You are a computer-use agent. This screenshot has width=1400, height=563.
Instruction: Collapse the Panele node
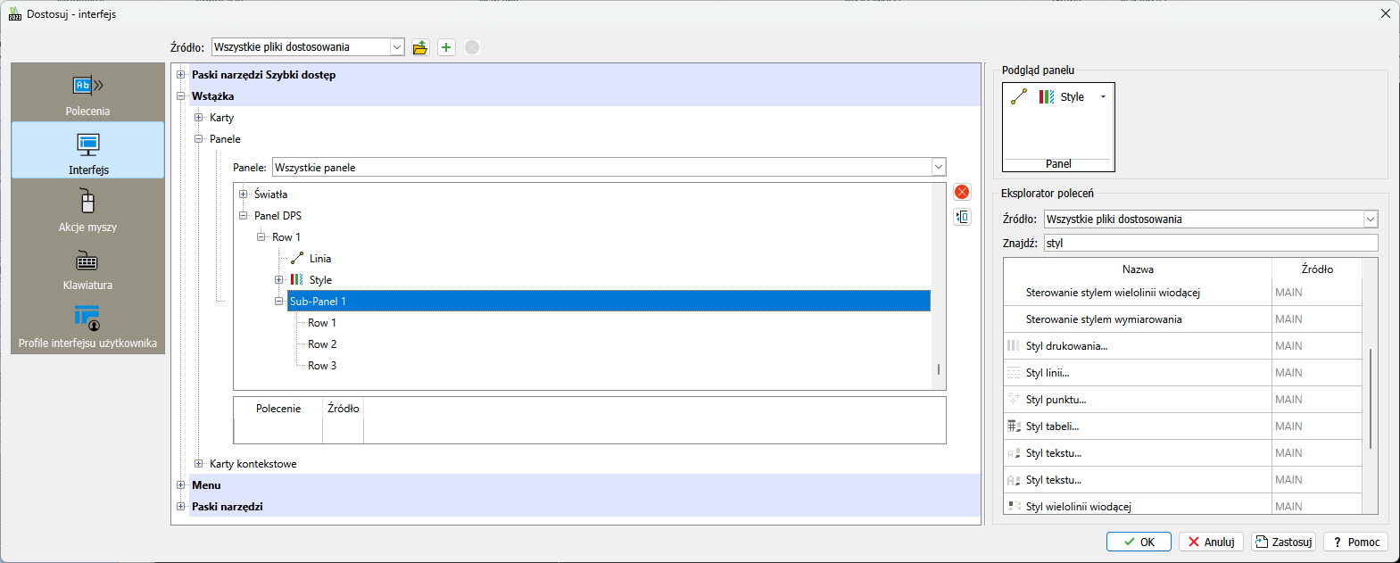pos(199,139)
